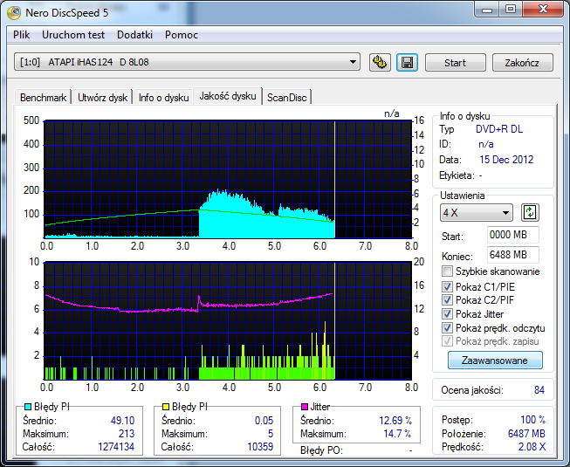The image size is (570, 467).
Task: Minimize the Nero DiscSpeed window
Action: click(487, 10)
